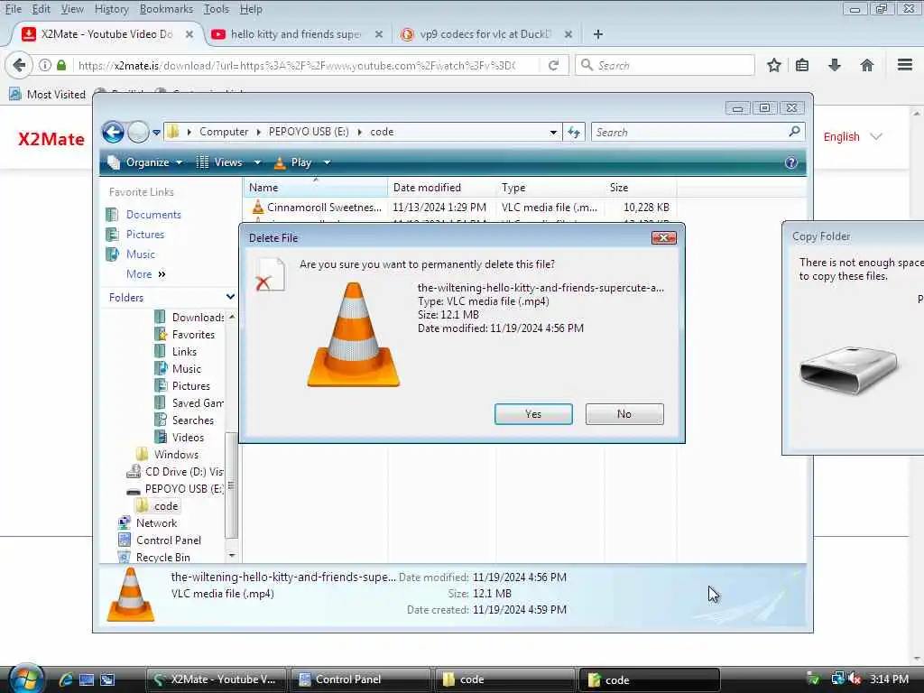Confirm deletion with the Yes button
This screenshot has height=693, width=924.
coord(533,413)
